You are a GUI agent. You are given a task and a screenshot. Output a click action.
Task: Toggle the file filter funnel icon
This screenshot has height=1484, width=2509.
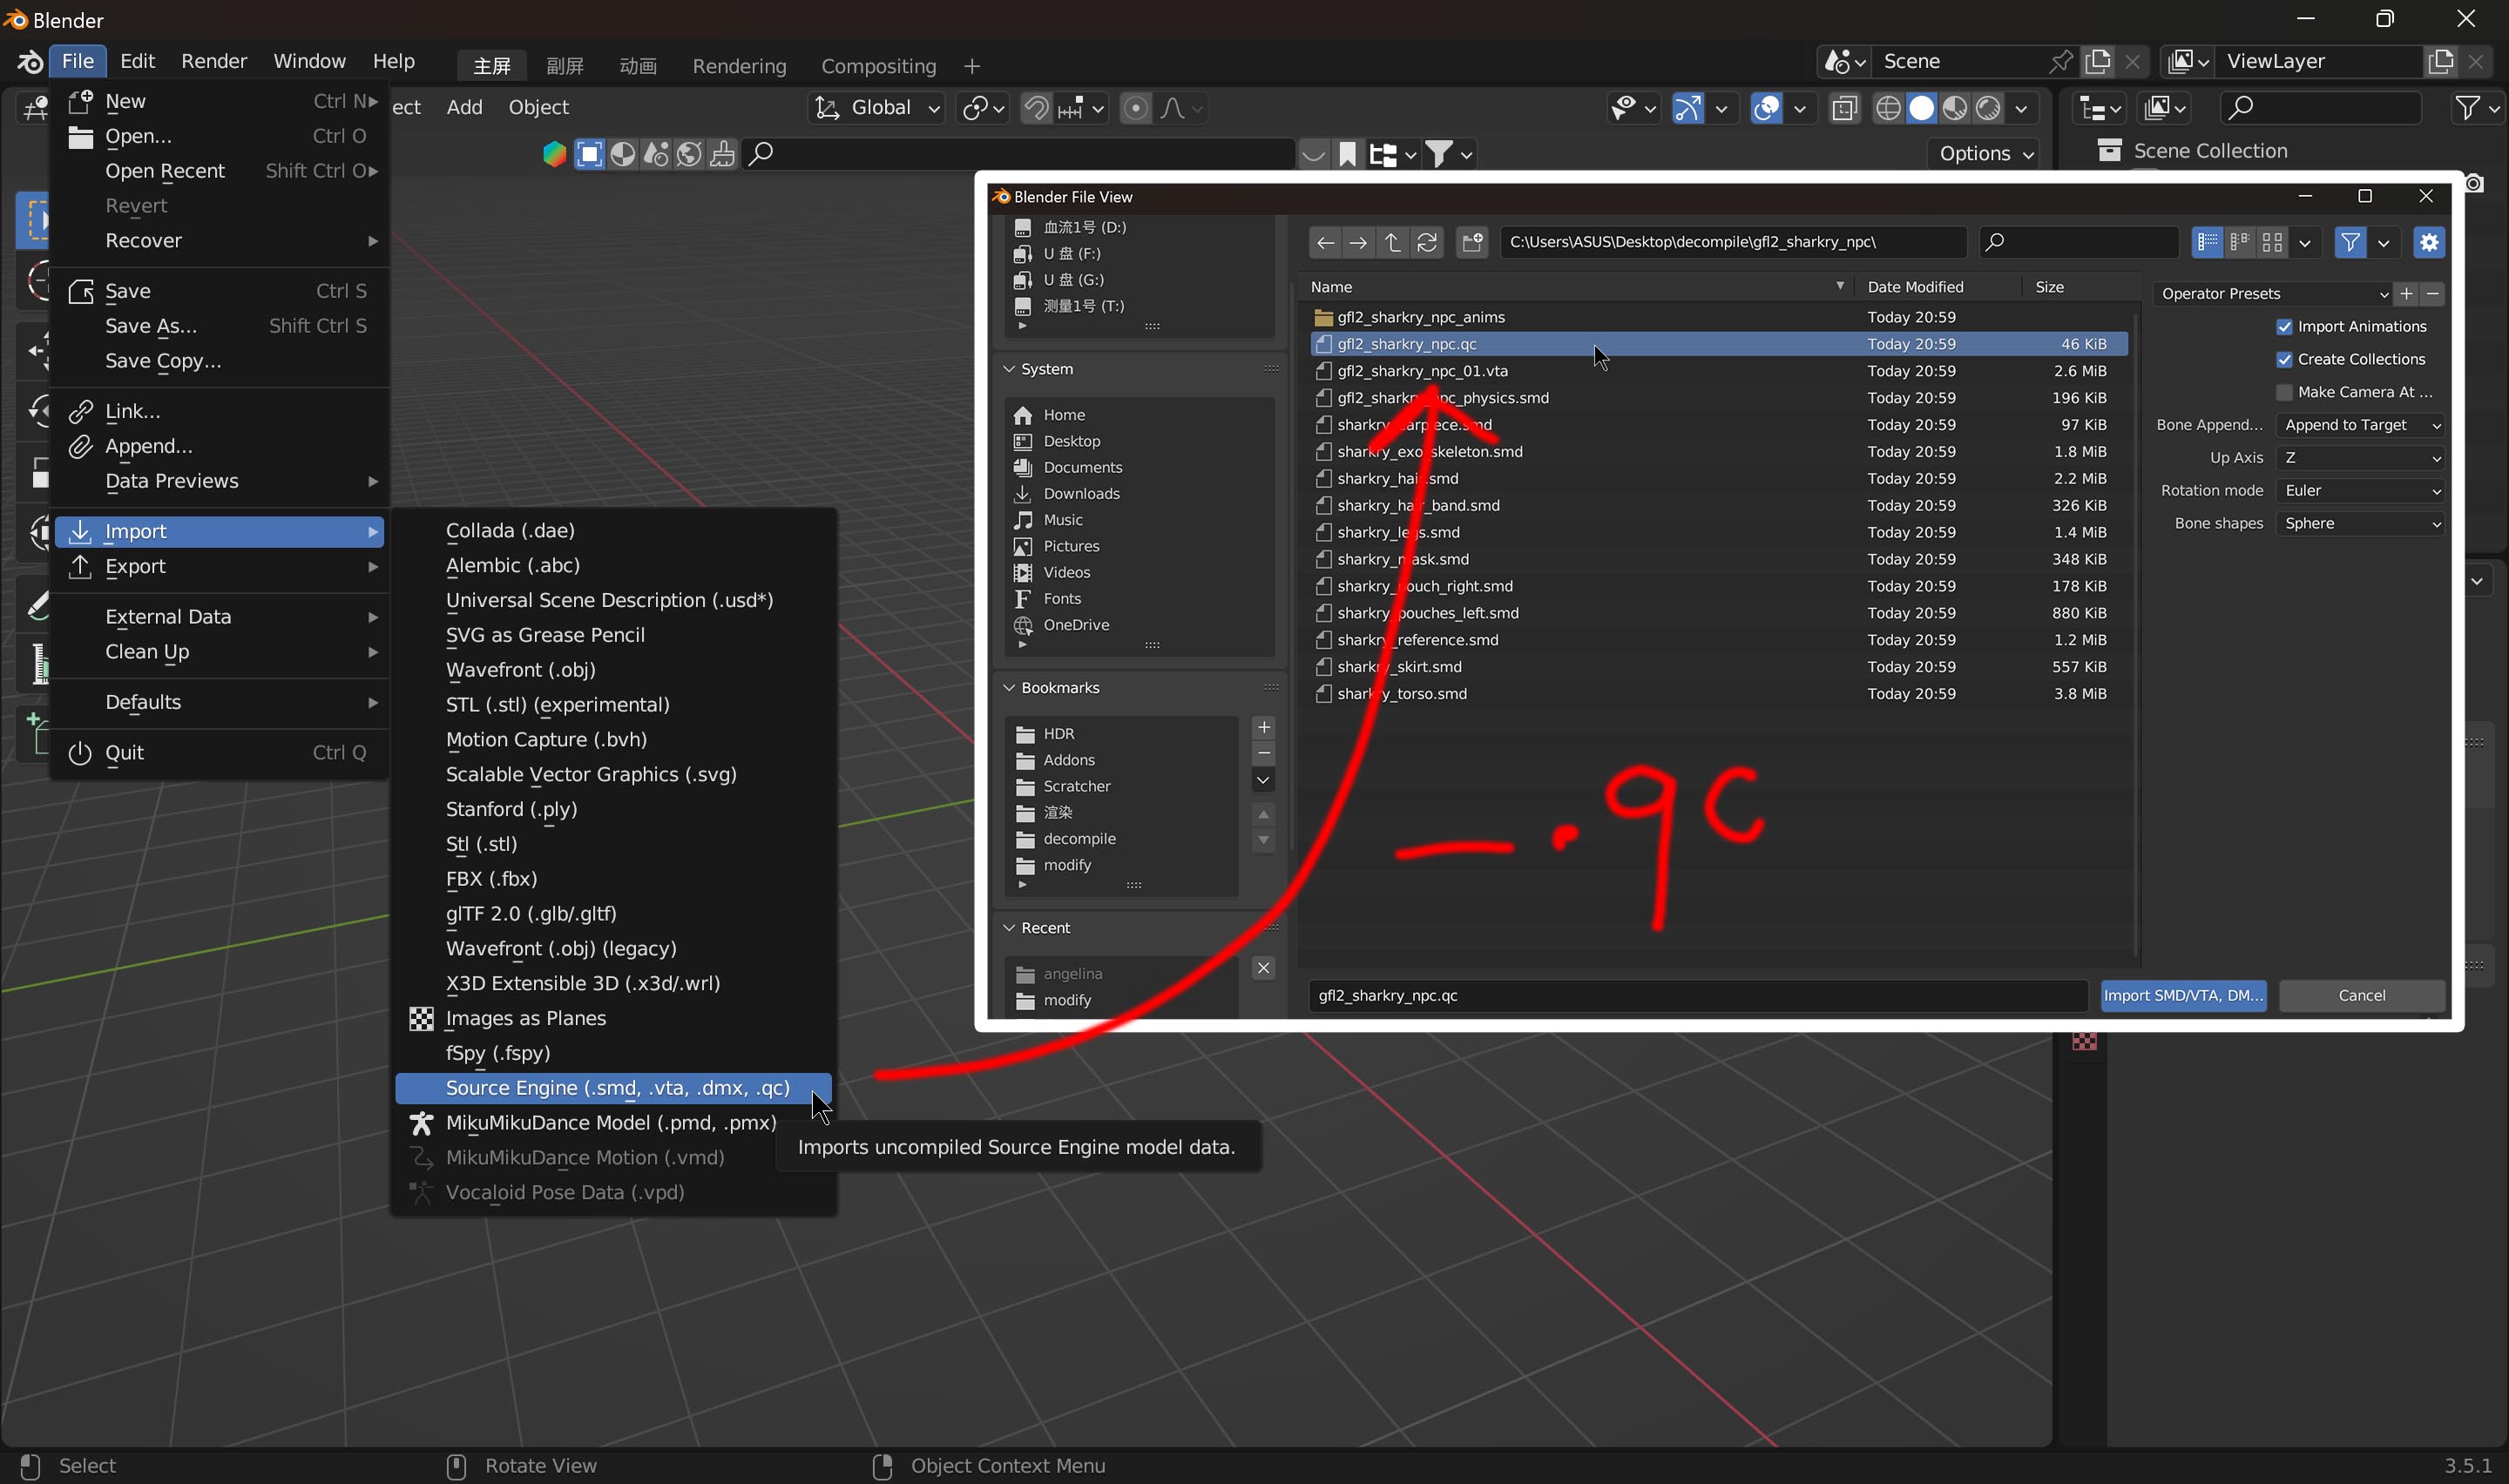coord(2350,242)
